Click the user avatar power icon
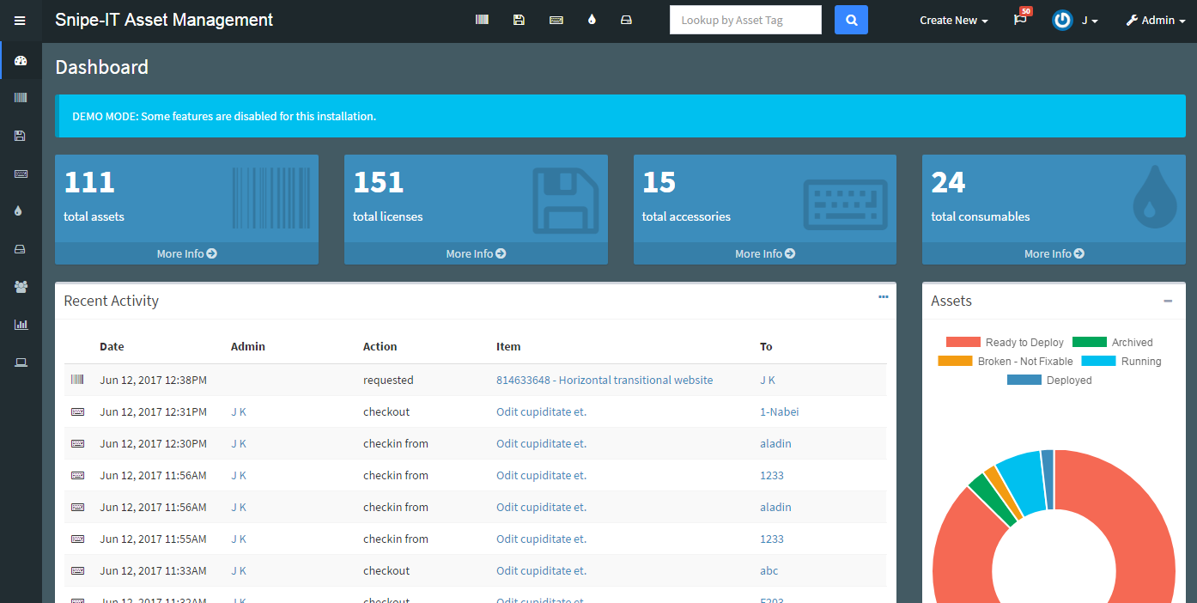The width and height of the screenshot is (1197, 603). coord(1062,20)
